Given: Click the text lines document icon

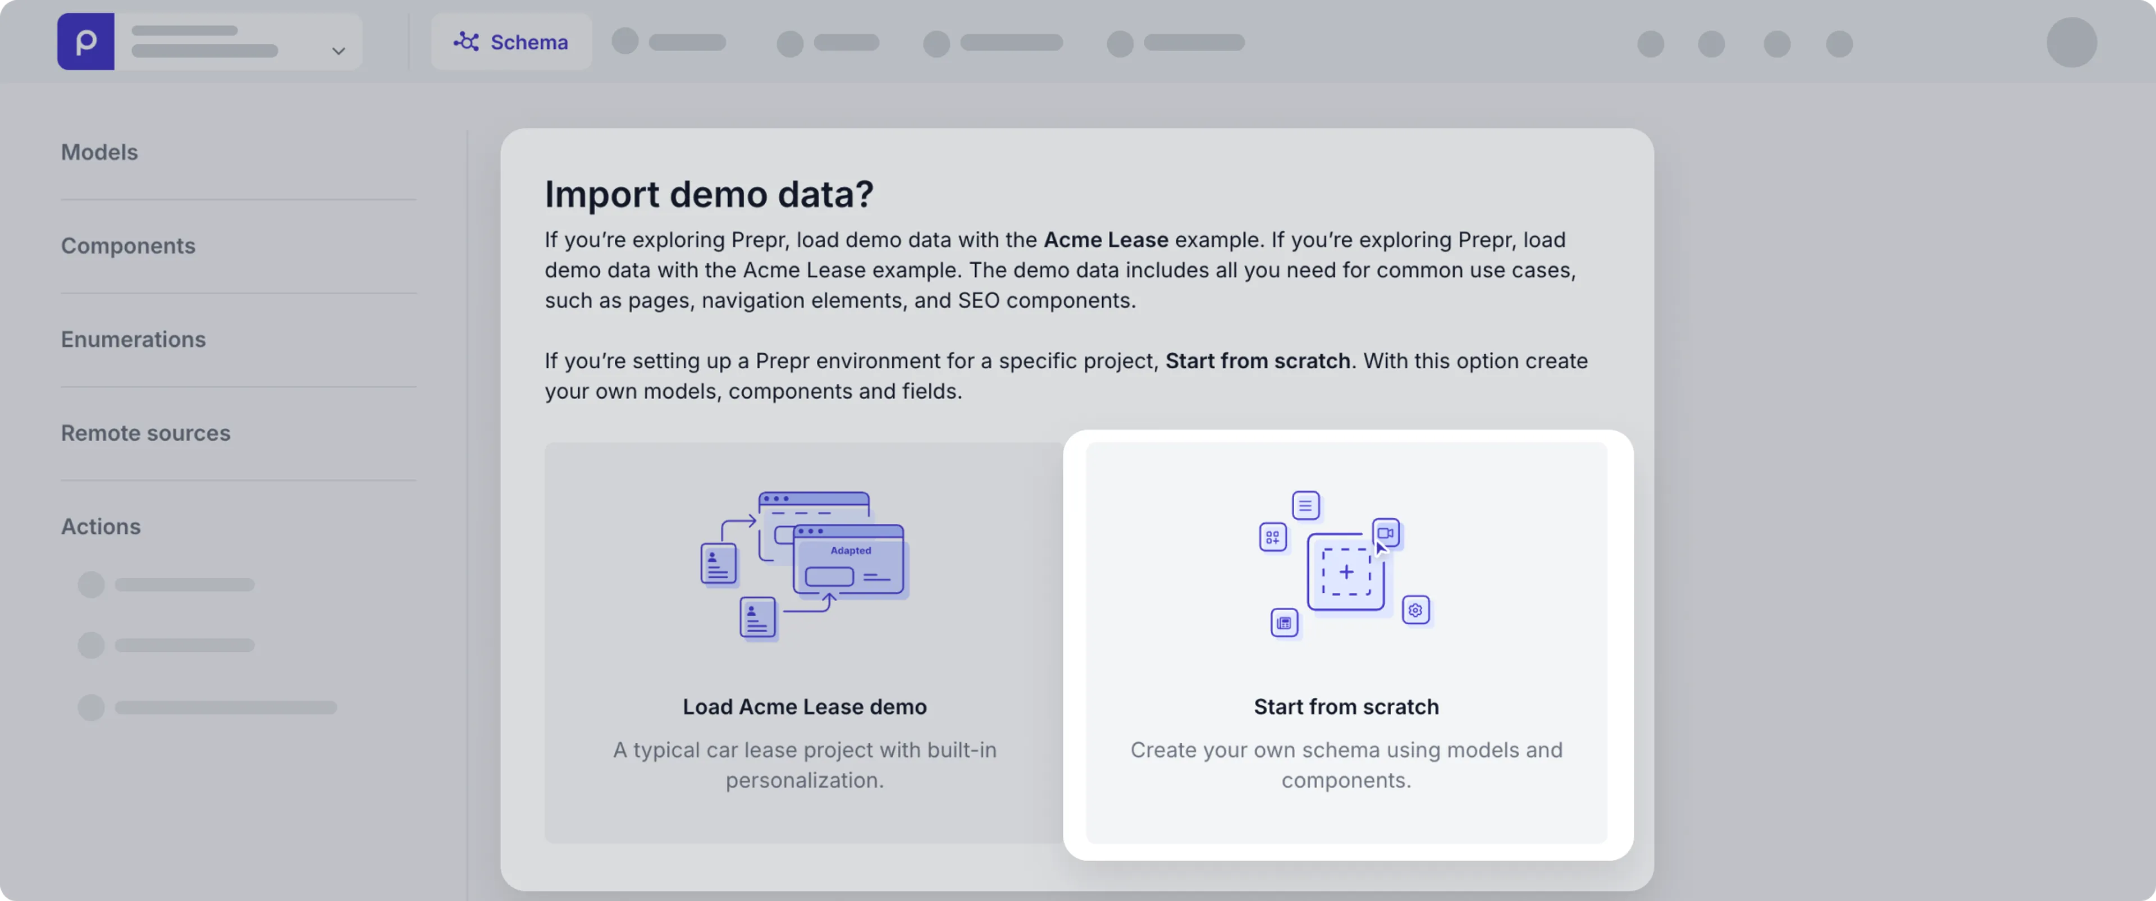Looking at the screenshot, I should coord(1305,505).
